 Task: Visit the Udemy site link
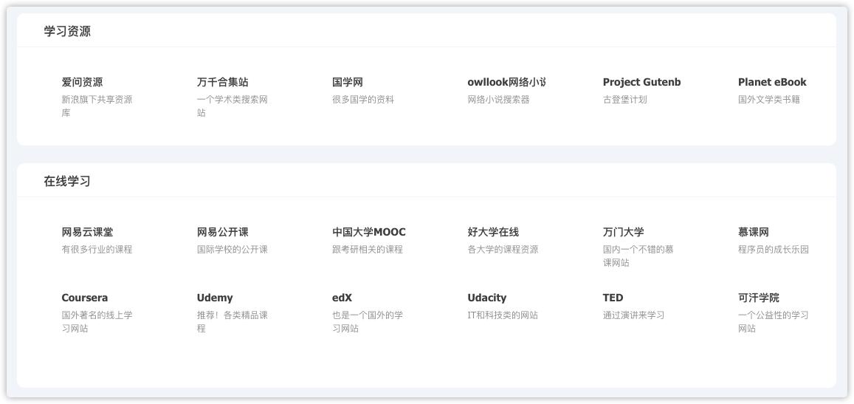(215, 298)
